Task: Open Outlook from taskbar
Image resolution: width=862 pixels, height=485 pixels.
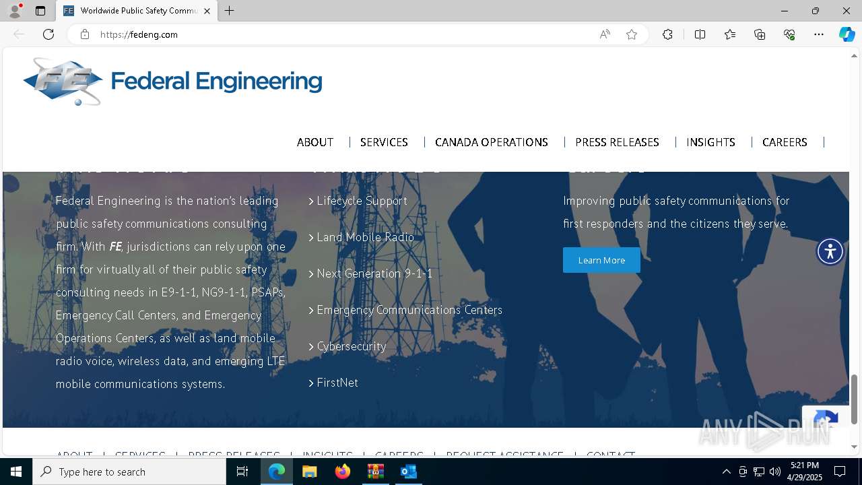Action: pyautogui.click(x=408, y=472)
